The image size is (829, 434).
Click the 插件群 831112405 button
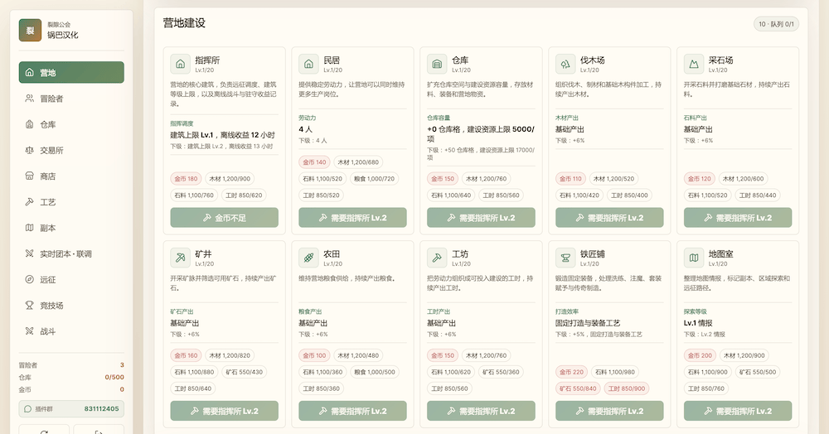point(71,408)
